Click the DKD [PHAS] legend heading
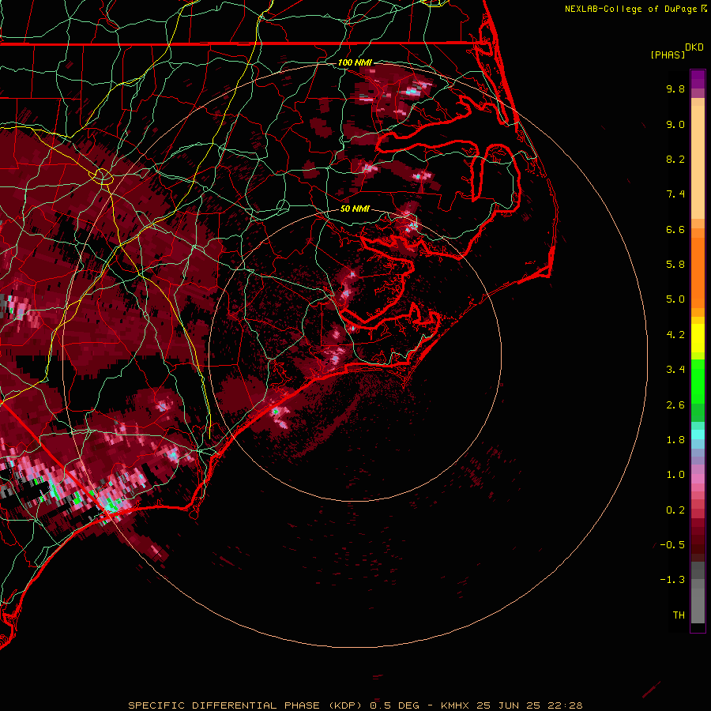Image resolution: width=711 pixels, height=711 pixels. (677, 51)
